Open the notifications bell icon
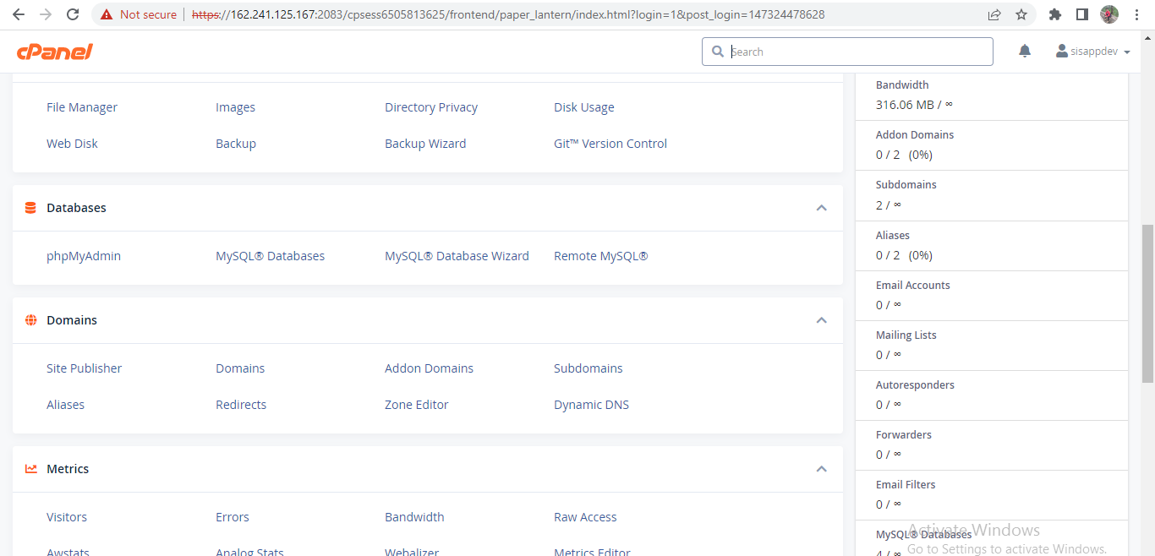This screenshot has width=1155, height=556. (x=1025, y=52)
